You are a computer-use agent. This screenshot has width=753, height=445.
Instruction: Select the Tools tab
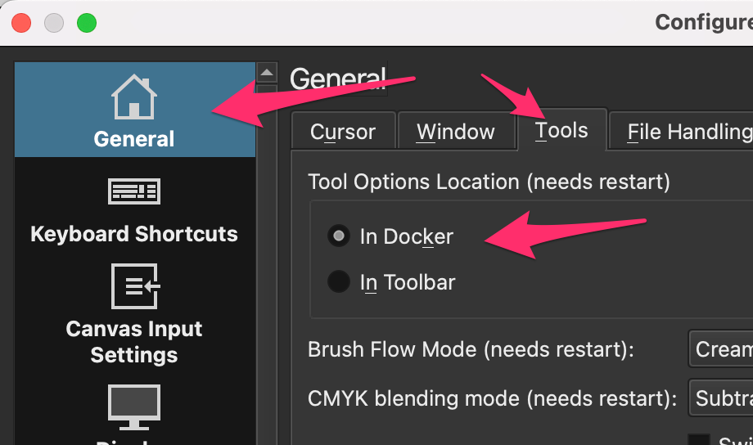point(561,131)
